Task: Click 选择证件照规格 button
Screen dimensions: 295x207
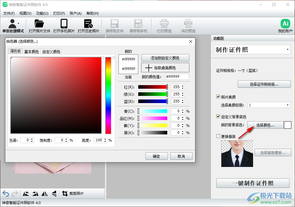Action: (x=264, y=84)
